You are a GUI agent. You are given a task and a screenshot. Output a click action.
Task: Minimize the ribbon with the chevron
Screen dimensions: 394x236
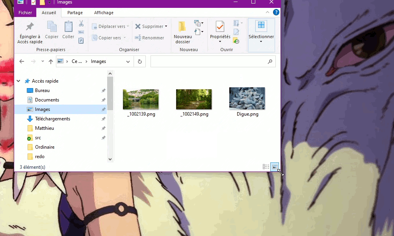(268, 12)
